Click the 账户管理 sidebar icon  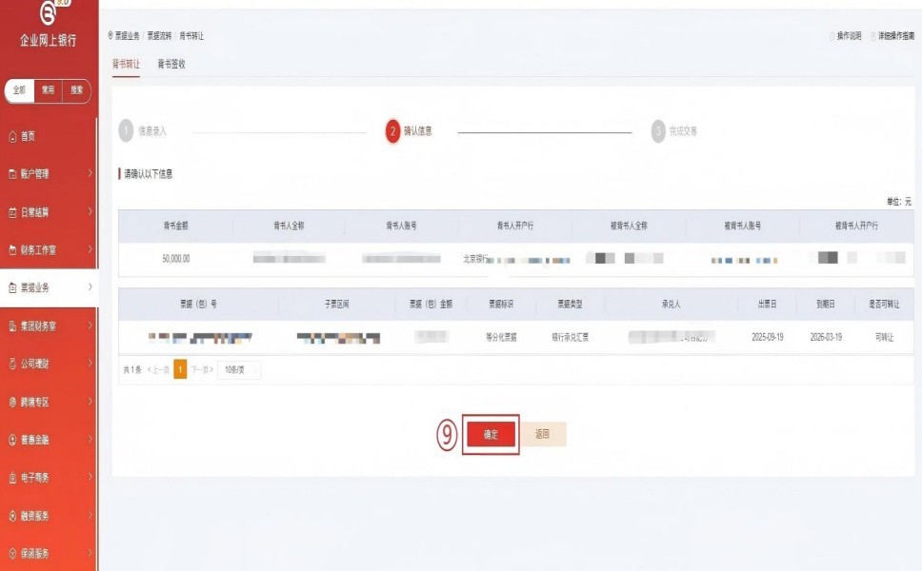pyautogui.click(x=12, y=174)
